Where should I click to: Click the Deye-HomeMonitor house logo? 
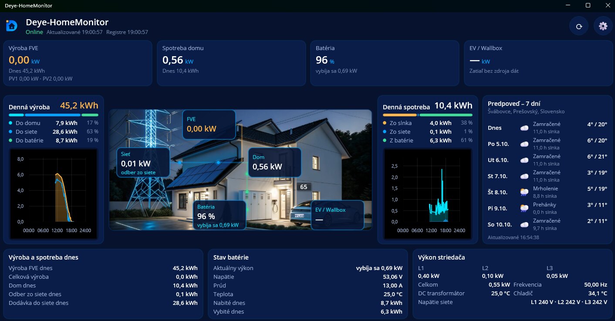[12, 26]
